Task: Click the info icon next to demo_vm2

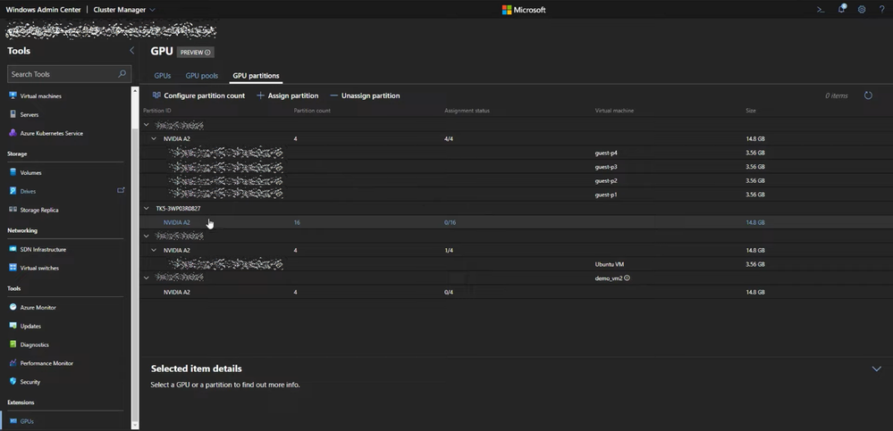Action: pyautogui.click(x=627, y=278)
